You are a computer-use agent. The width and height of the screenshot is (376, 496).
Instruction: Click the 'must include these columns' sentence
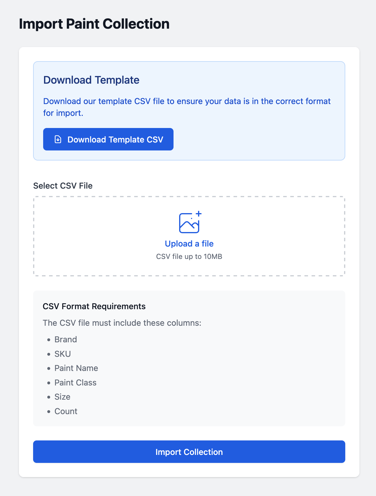tap(122, 323)
